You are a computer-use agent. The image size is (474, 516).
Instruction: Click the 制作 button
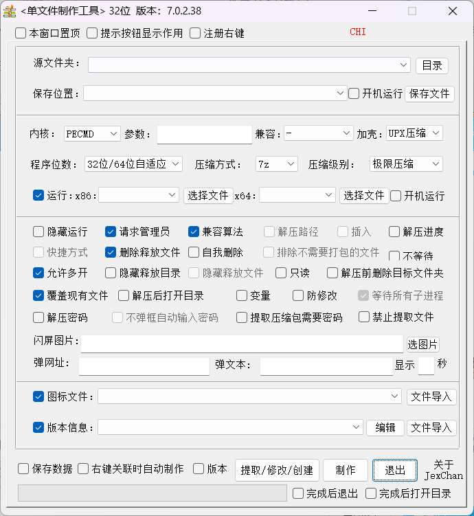(x=346, y=470)
